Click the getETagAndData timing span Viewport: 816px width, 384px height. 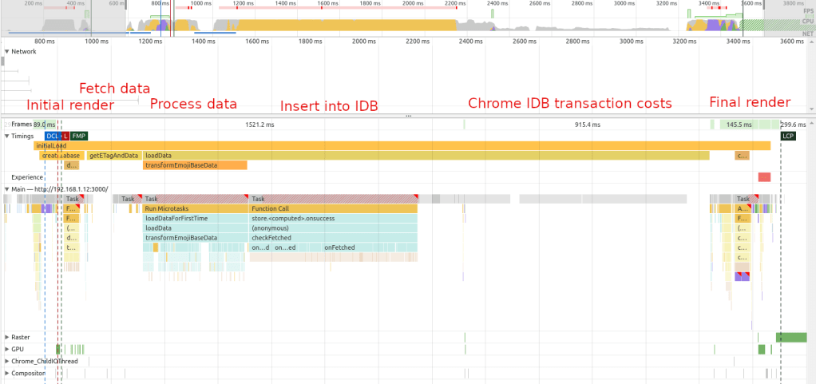113,155
